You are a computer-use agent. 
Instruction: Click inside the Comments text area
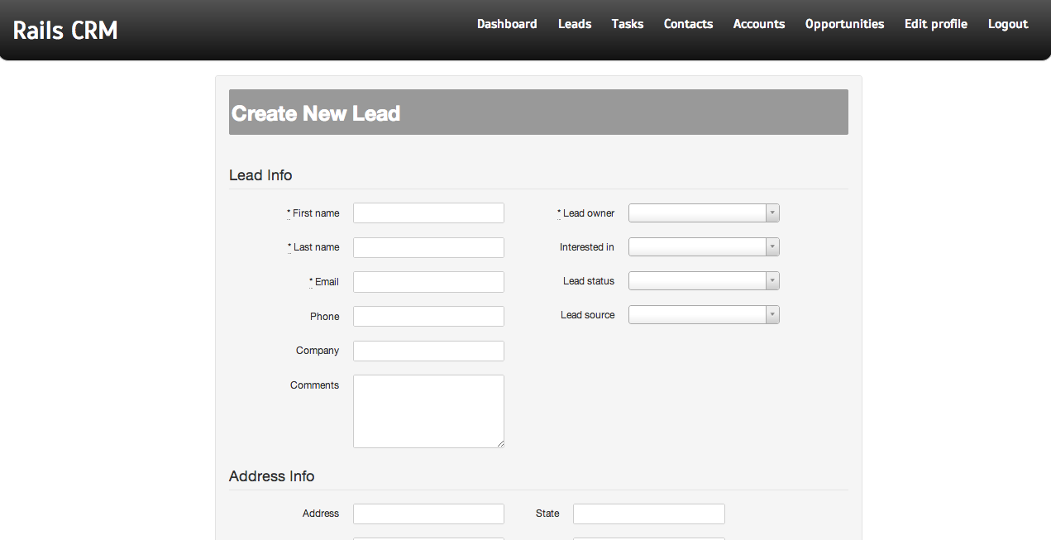point(428,411)
